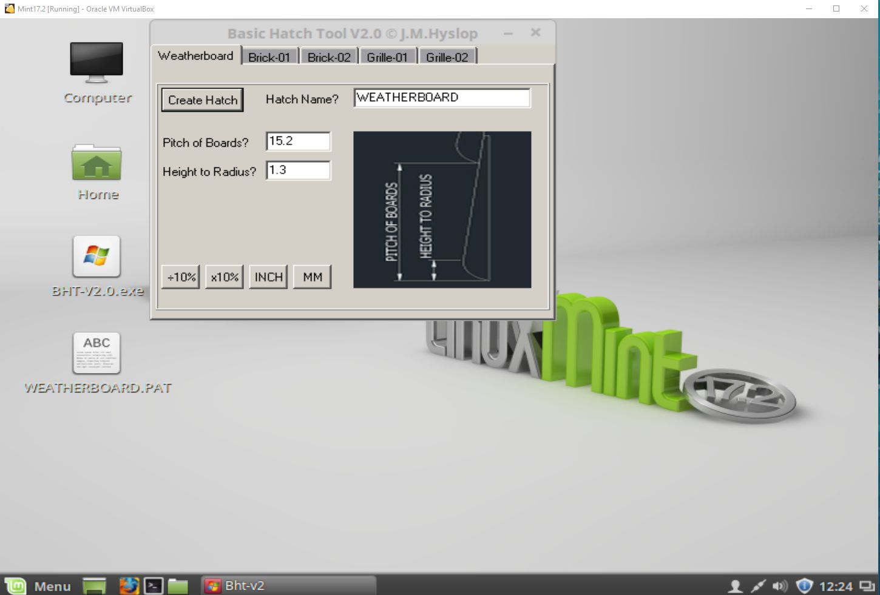Open the file manager in the taskbar
Image resolution: width=880 pixels, height=595 pixels.
click(178, 586)
